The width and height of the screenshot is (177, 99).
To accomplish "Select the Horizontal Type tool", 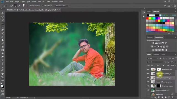I will pyautogui.click(x=2, y=64).
